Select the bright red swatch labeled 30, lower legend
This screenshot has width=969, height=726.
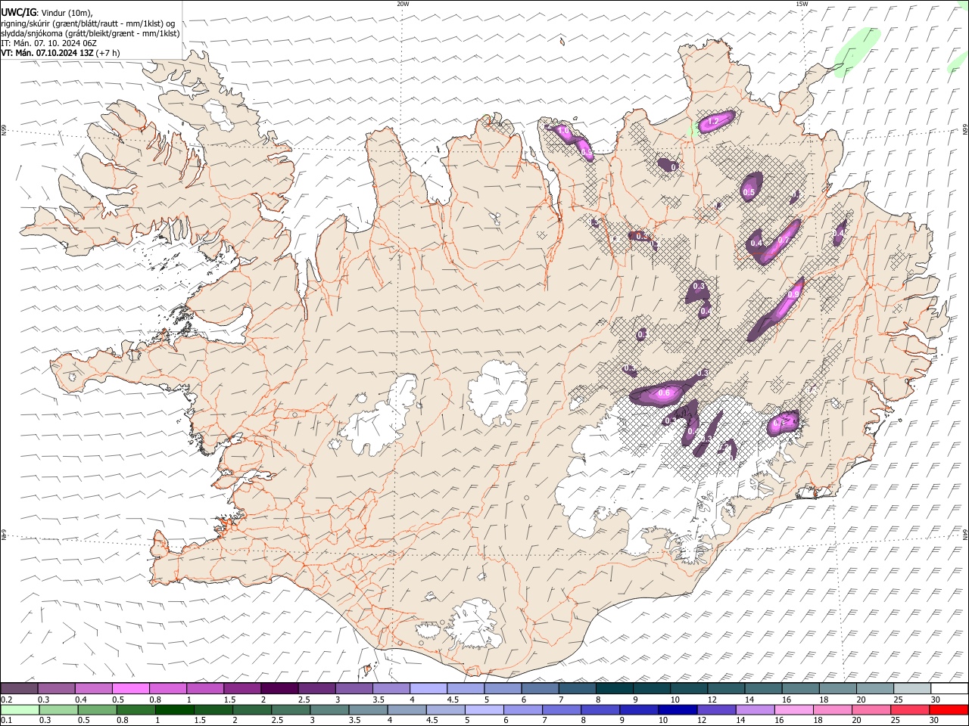click(x=948, y=709)
